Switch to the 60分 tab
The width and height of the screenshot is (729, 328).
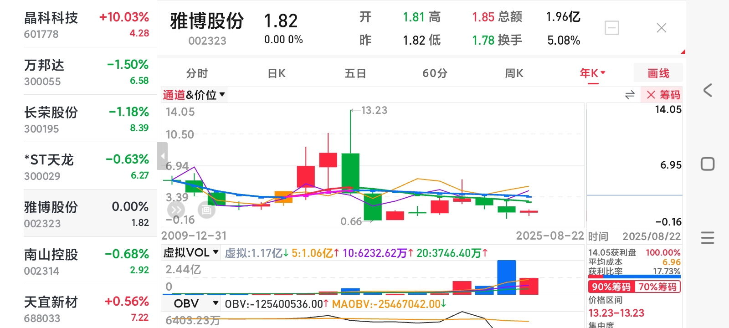(435, 73)
